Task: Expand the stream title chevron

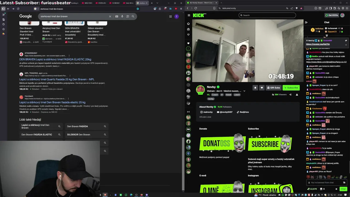Action: tap(244, 91)
